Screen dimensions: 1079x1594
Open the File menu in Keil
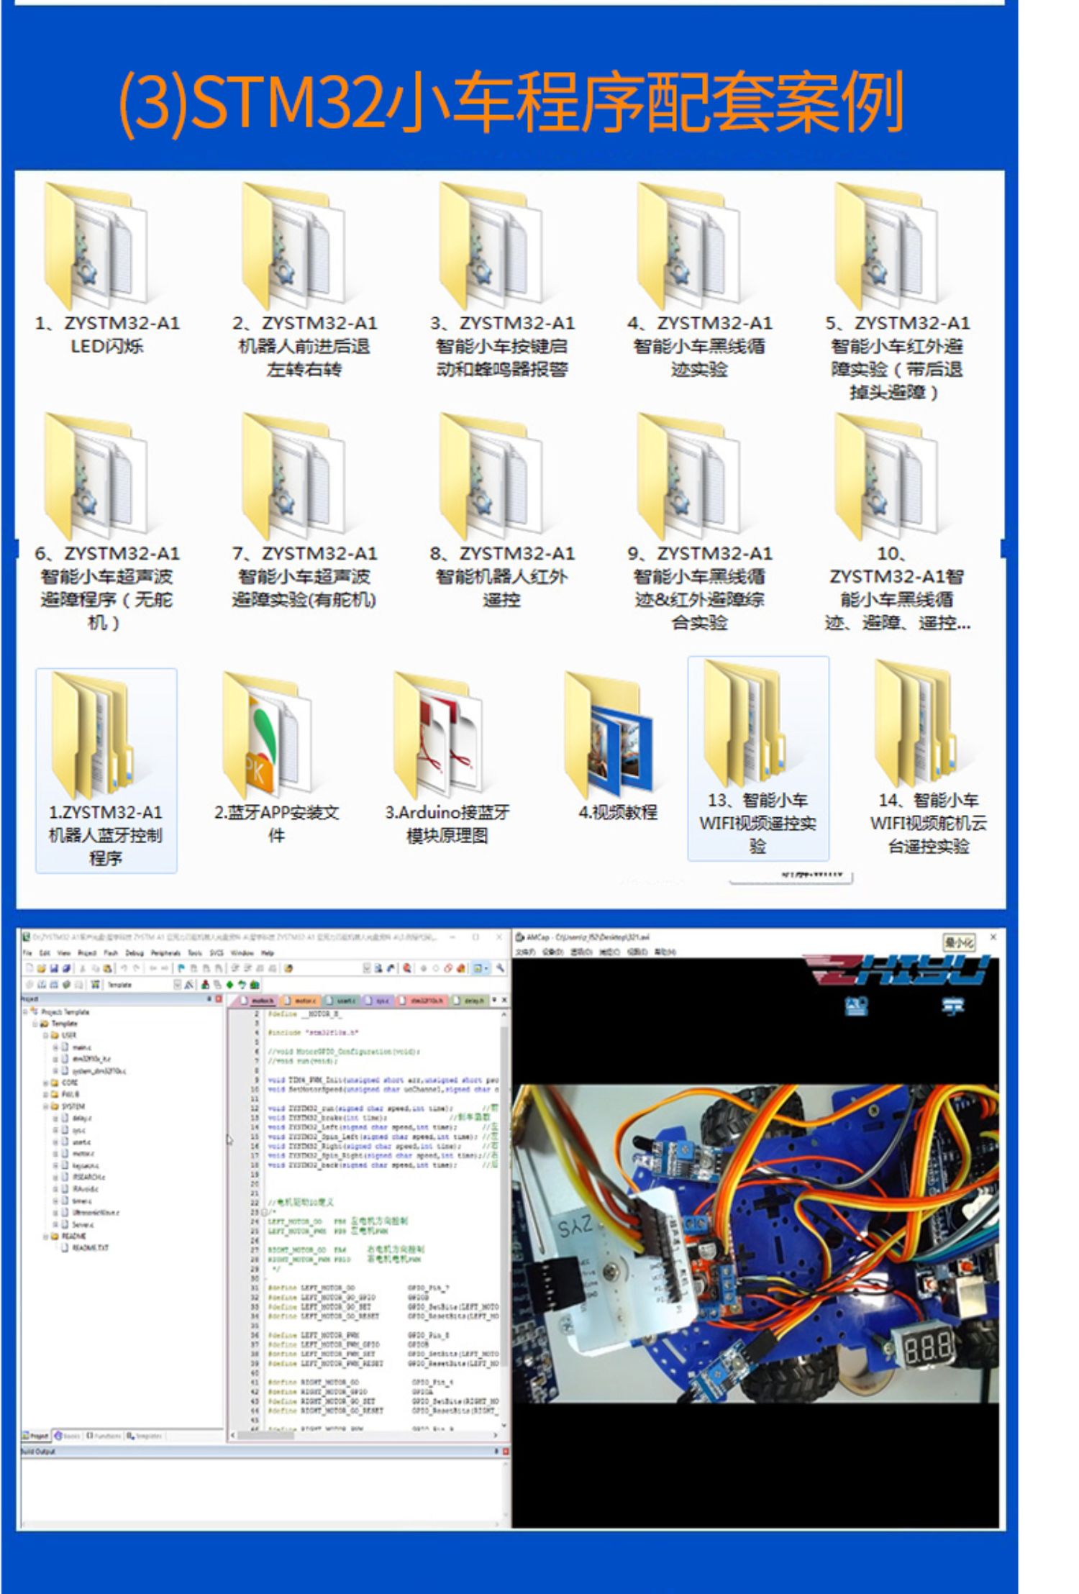click(x=27, y=953)
